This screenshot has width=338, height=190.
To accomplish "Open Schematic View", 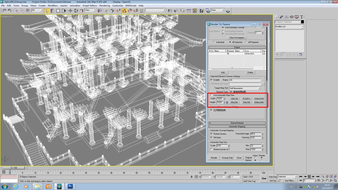I will pos(195,11).
